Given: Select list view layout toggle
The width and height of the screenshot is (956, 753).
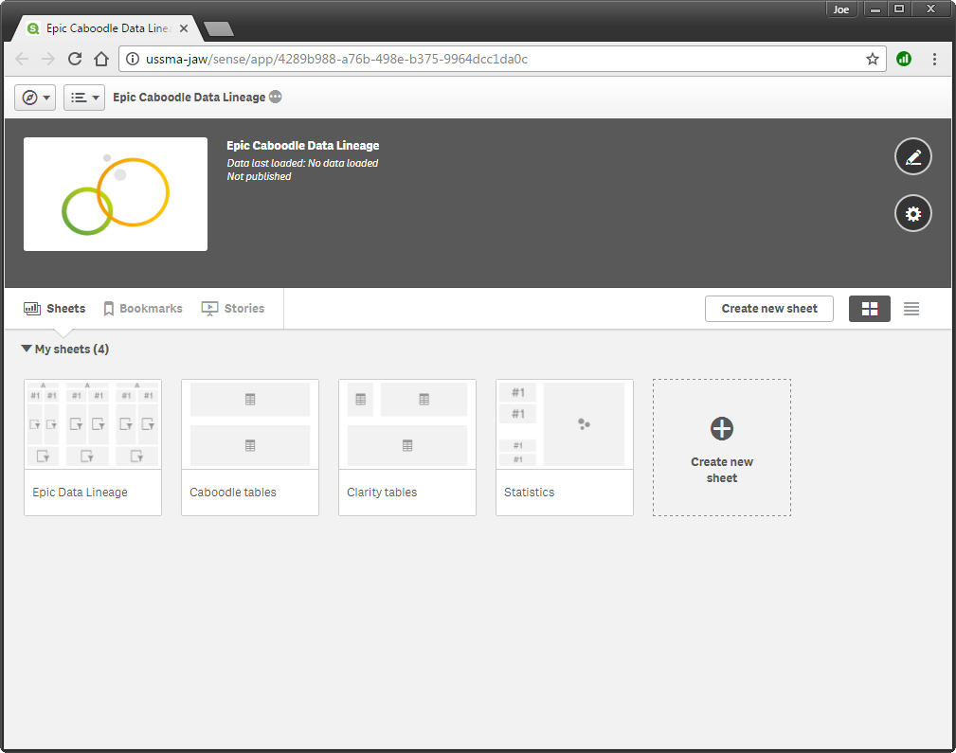Looking at the screenshot, I should point(911,309).
